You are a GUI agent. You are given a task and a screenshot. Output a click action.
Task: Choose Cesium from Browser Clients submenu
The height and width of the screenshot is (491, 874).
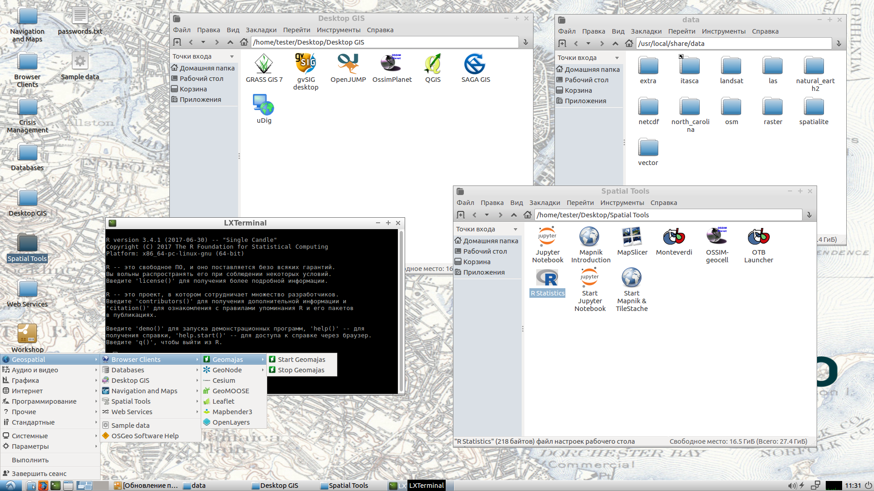click(x=234, y=381)
